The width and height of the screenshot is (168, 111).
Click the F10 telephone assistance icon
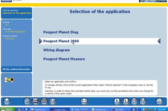126,101
